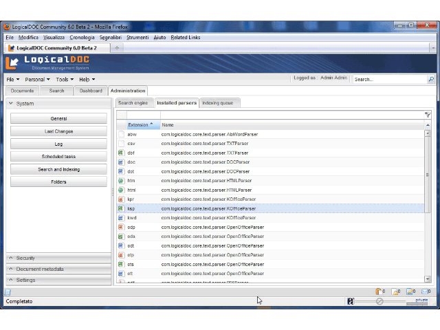Expand the Security section
The height and width of the screenshot is (330, 440).
point(58,258)
